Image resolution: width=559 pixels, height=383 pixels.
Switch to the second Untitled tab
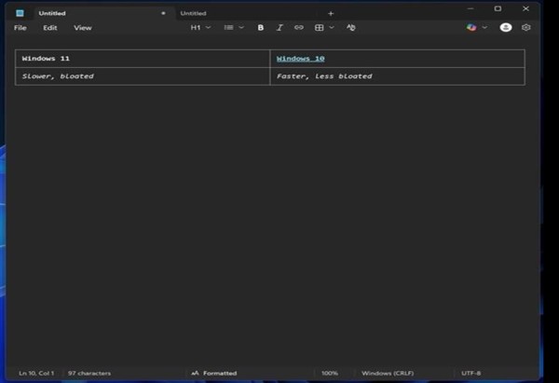246,13
